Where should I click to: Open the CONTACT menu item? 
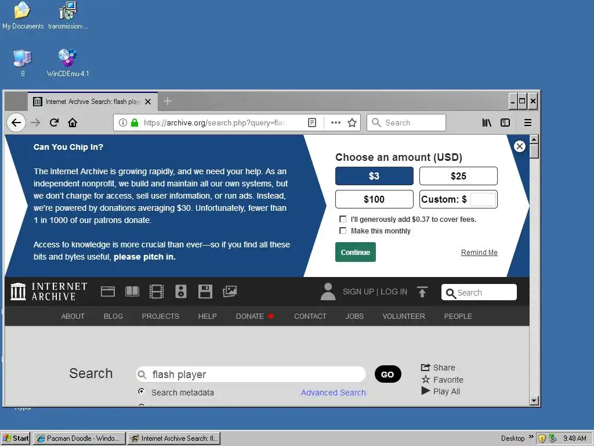310,316
